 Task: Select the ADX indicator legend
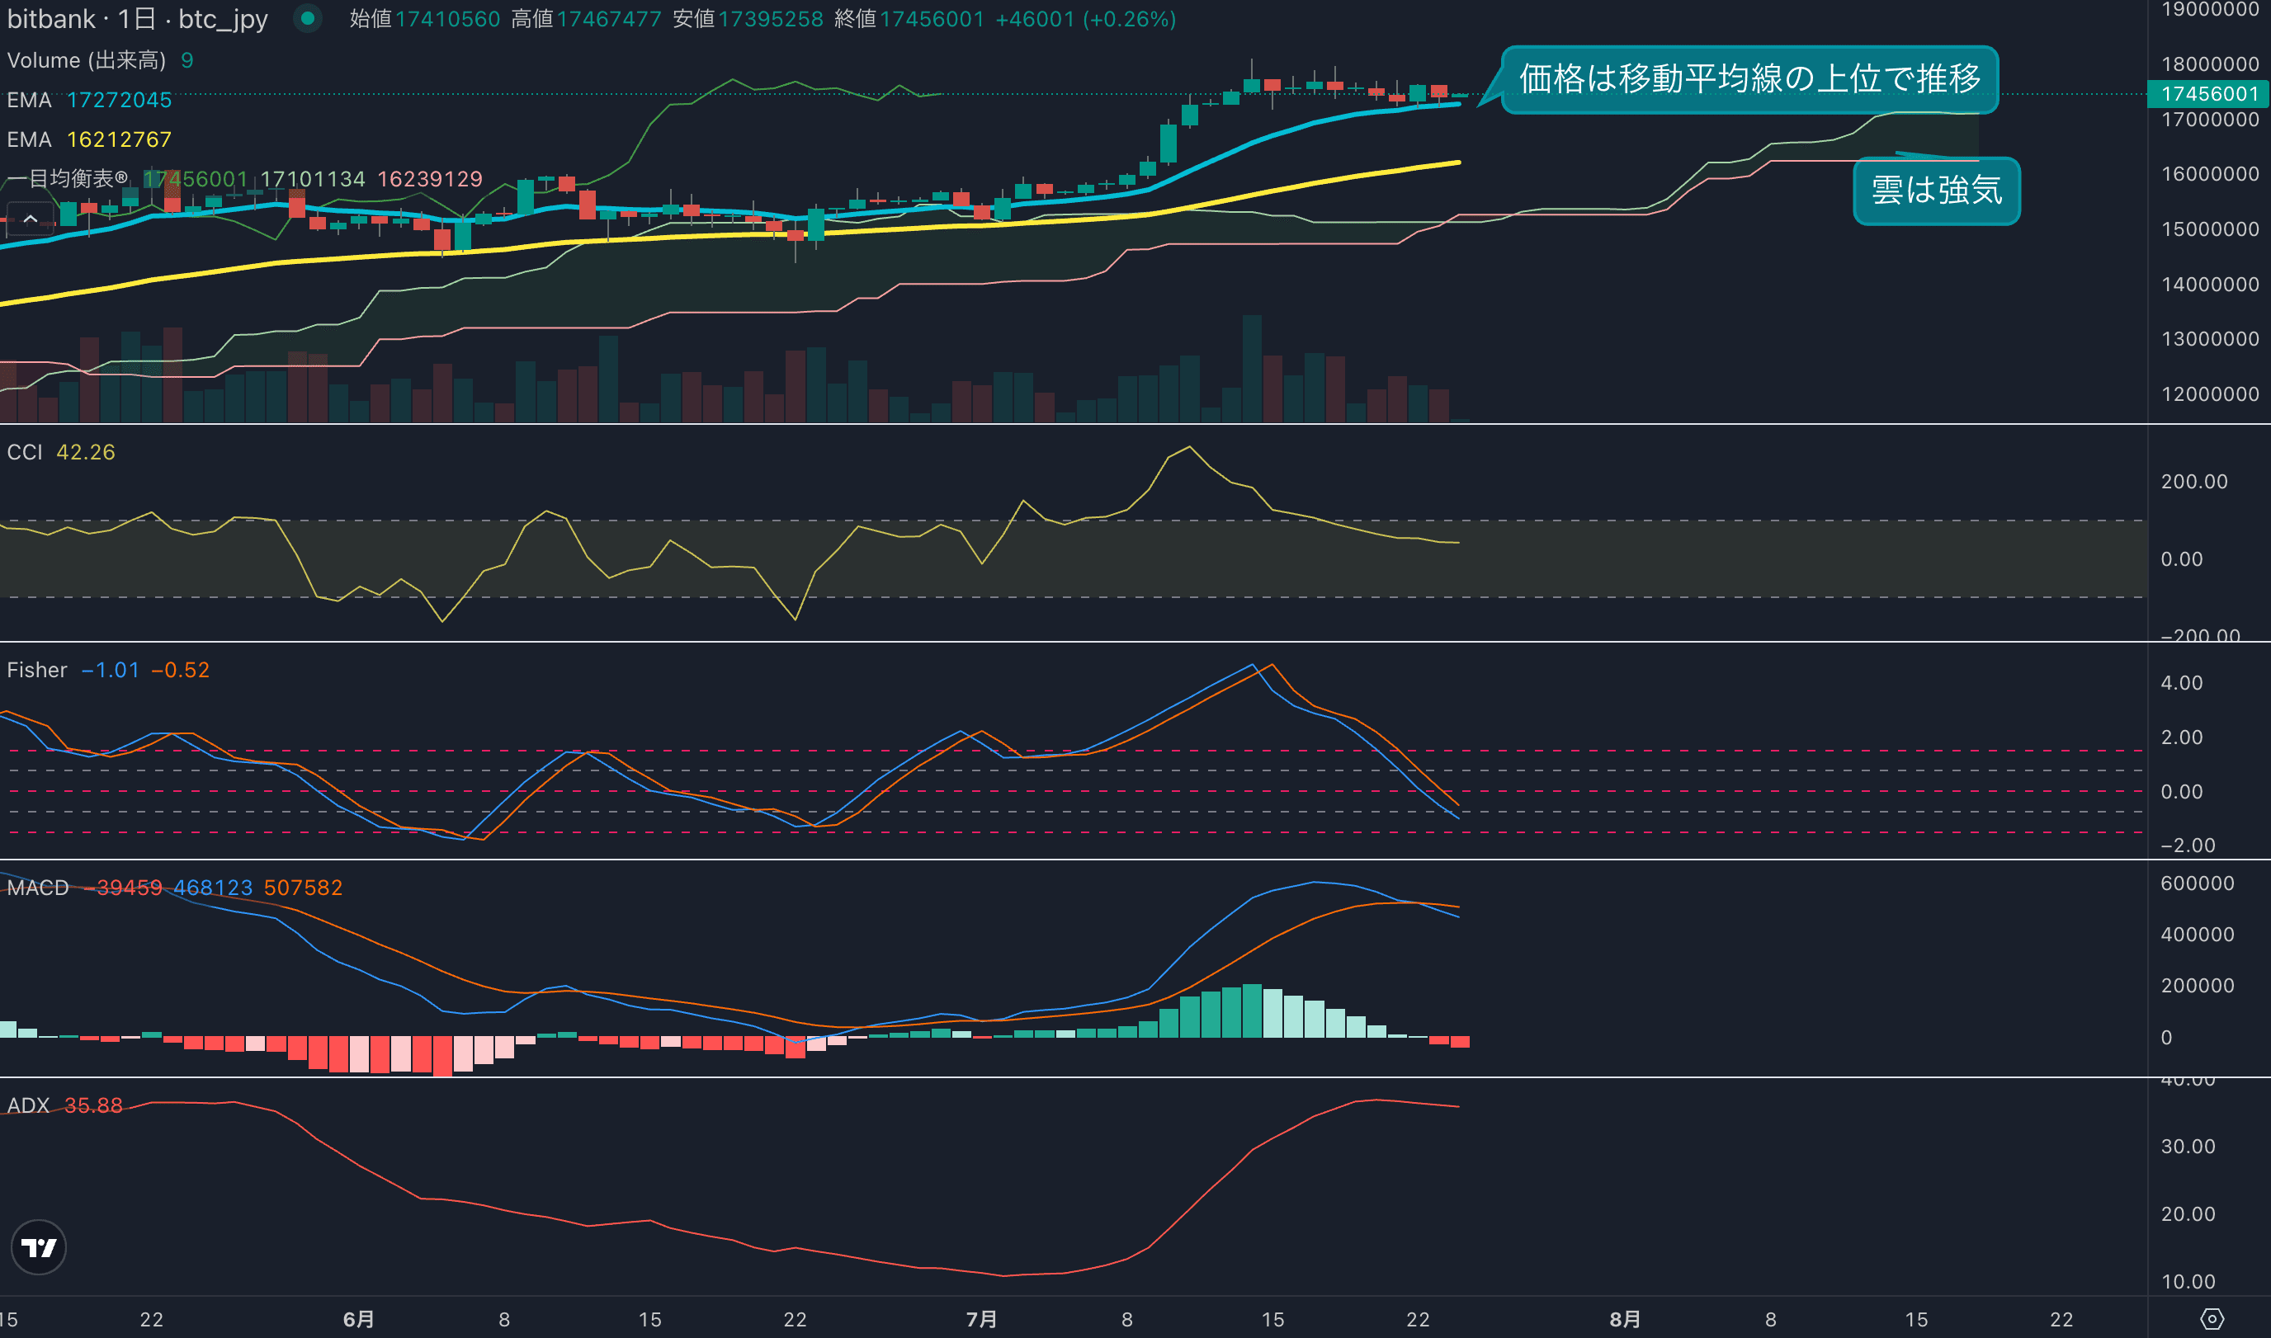pyautogui.click(x=28, y=1105)
